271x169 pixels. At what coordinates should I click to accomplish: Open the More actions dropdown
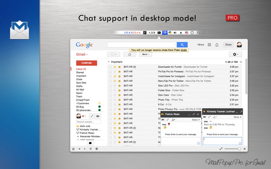pos(145,54)
